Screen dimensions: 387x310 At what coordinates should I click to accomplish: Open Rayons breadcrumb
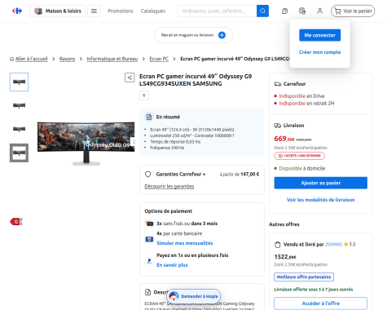[67, 59]
